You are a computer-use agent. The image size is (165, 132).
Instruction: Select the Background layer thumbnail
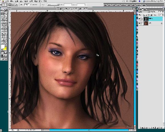[x=146, y=23]
